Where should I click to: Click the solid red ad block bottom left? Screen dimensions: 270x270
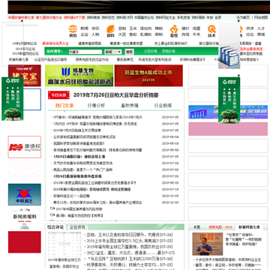(25, 241)
